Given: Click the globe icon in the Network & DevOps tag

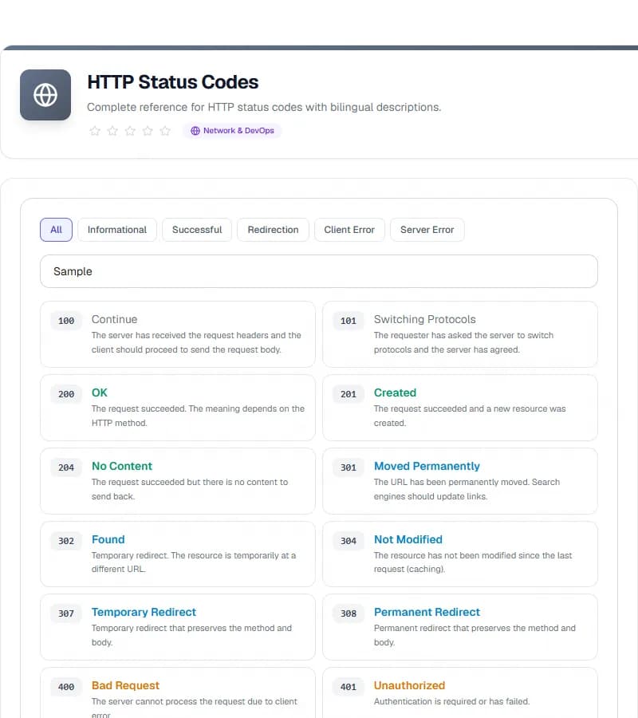Looking at the screenshot, I should (x=195, y=131).
